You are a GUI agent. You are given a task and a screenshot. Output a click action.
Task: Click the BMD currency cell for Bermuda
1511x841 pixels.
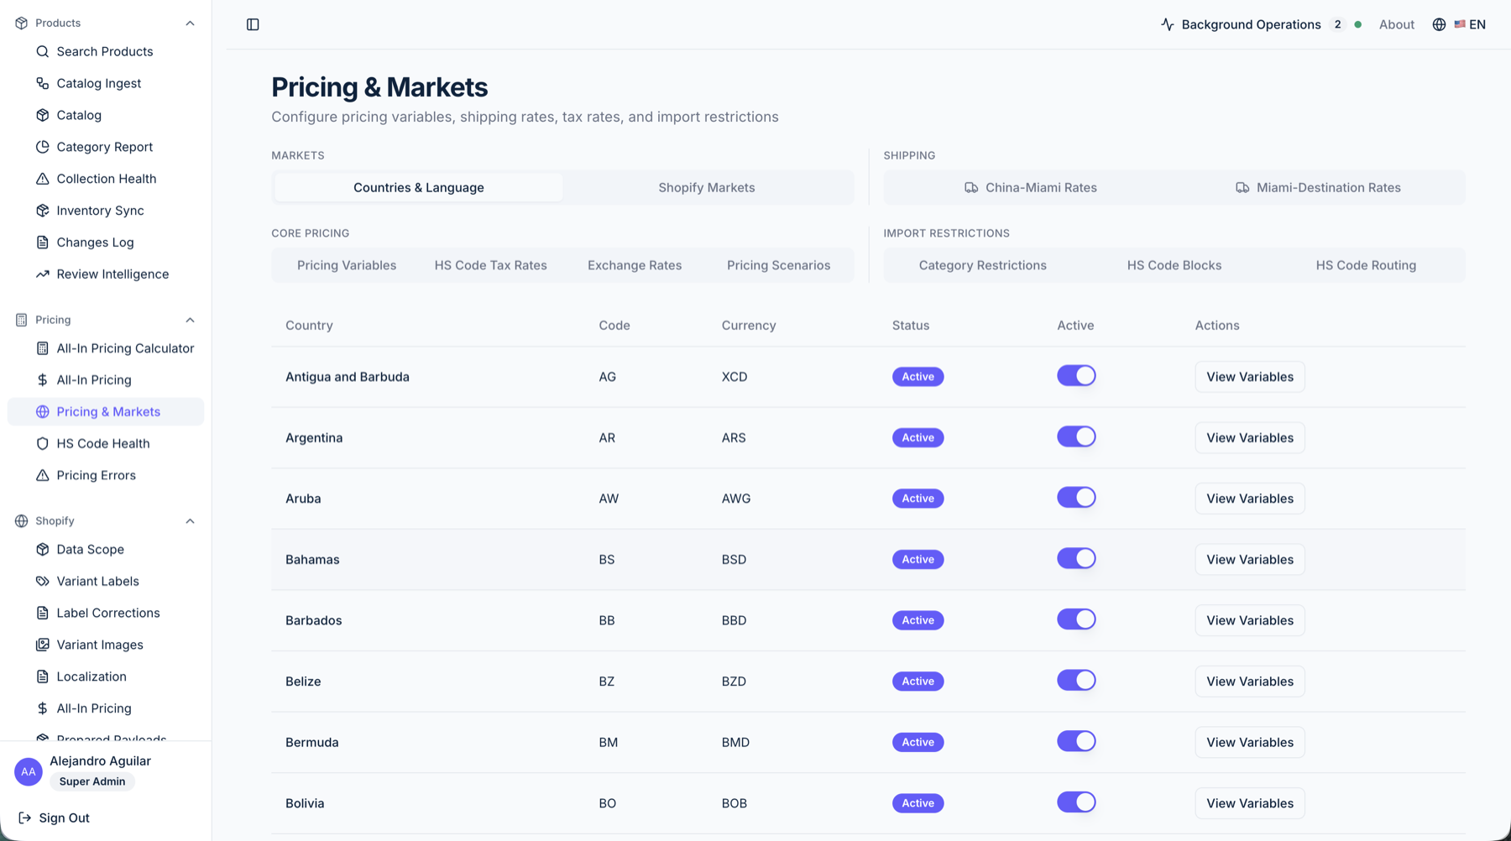[x=735, y=742]
